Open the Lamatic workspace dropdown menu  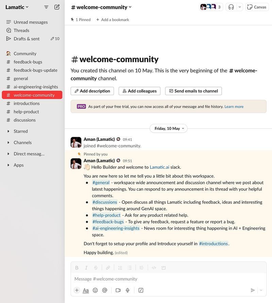point(17,7)
